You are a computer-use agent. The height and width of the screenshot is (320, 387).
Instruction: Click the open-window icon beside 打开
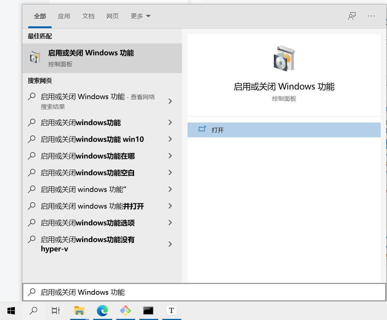202,129
